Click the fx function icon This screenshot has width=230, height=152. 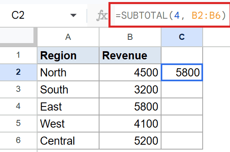coord(102,15)
